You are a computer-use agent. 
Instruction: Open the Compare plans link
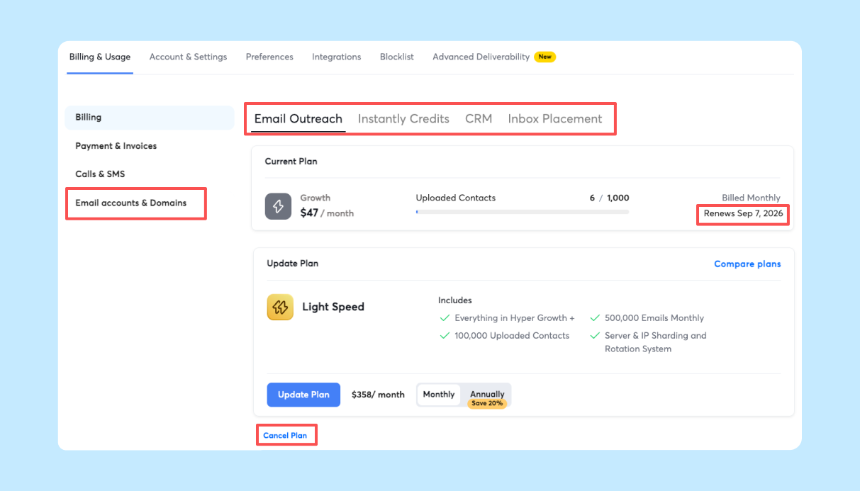(747, 264)
